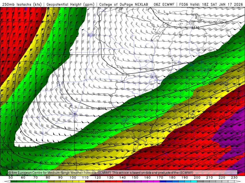
Task: Click 'College of DuPage NEXLAB' in header
Action: pyautogui.click(x=124, y=4)
